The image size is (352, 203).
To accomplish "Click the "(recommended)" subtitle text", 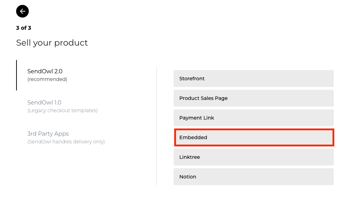I will click(x=47, y=79).
